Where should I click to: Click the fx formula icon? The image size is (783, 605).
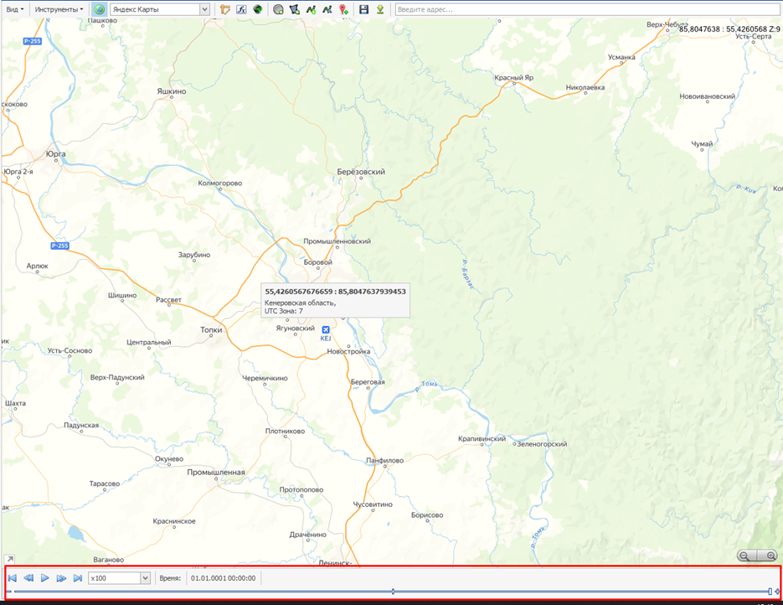[240, 9]
